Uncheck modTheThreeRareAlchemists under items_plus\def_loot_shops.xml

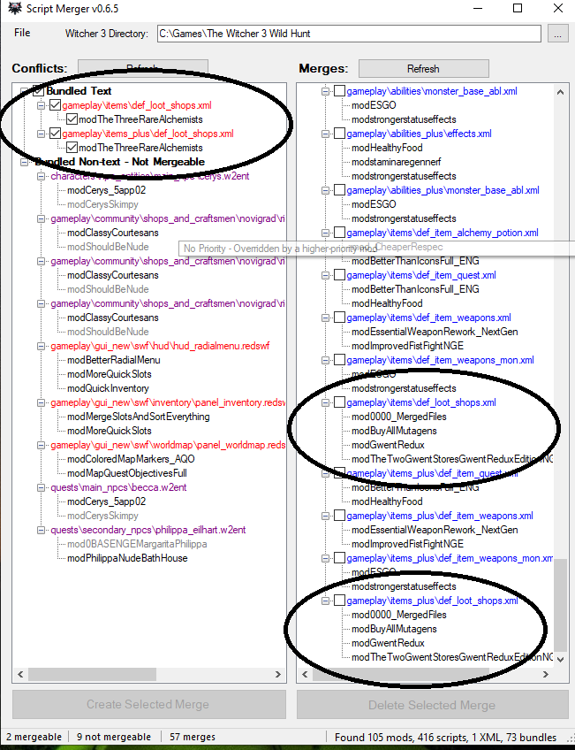[72, 148]
